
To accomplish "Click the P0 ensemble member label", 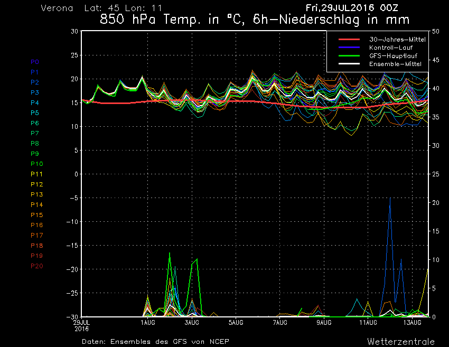I will coord(35,62).
